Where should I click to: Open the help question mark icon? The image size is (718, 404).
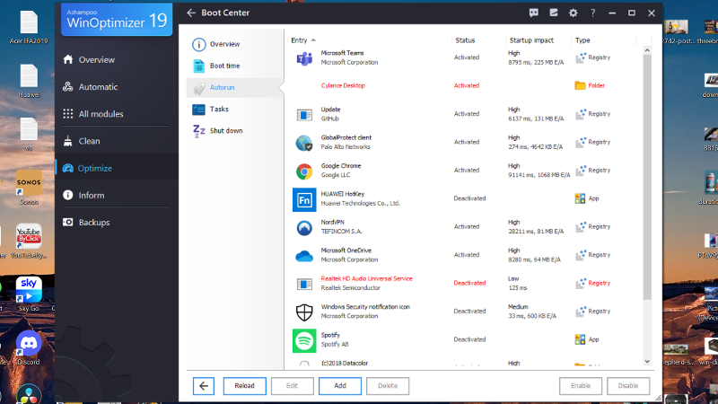tap(593, 13)
